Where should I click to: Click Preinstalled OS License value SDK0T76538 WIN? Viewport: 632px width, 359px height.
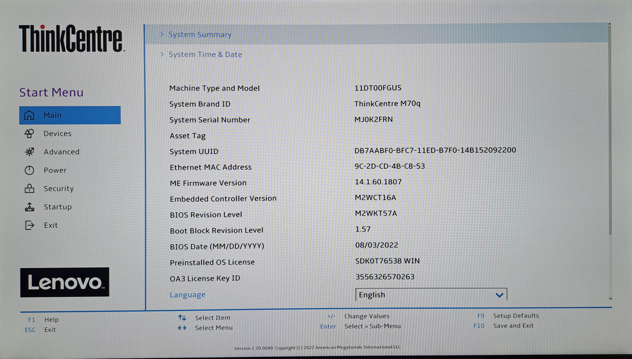coord(387,261)
